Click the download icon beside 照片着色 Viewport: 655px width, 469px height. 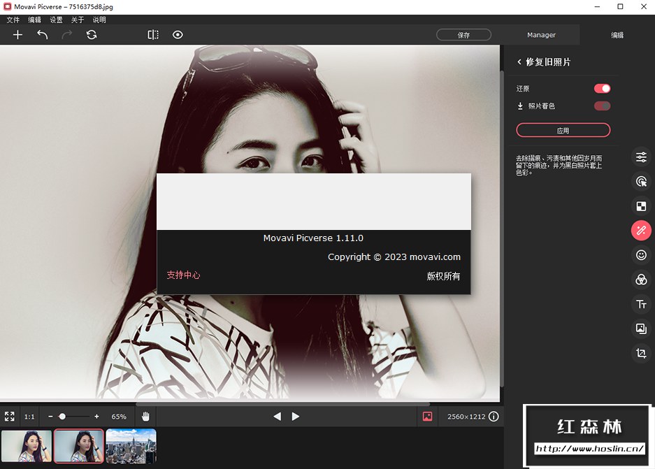click(520, 106)
